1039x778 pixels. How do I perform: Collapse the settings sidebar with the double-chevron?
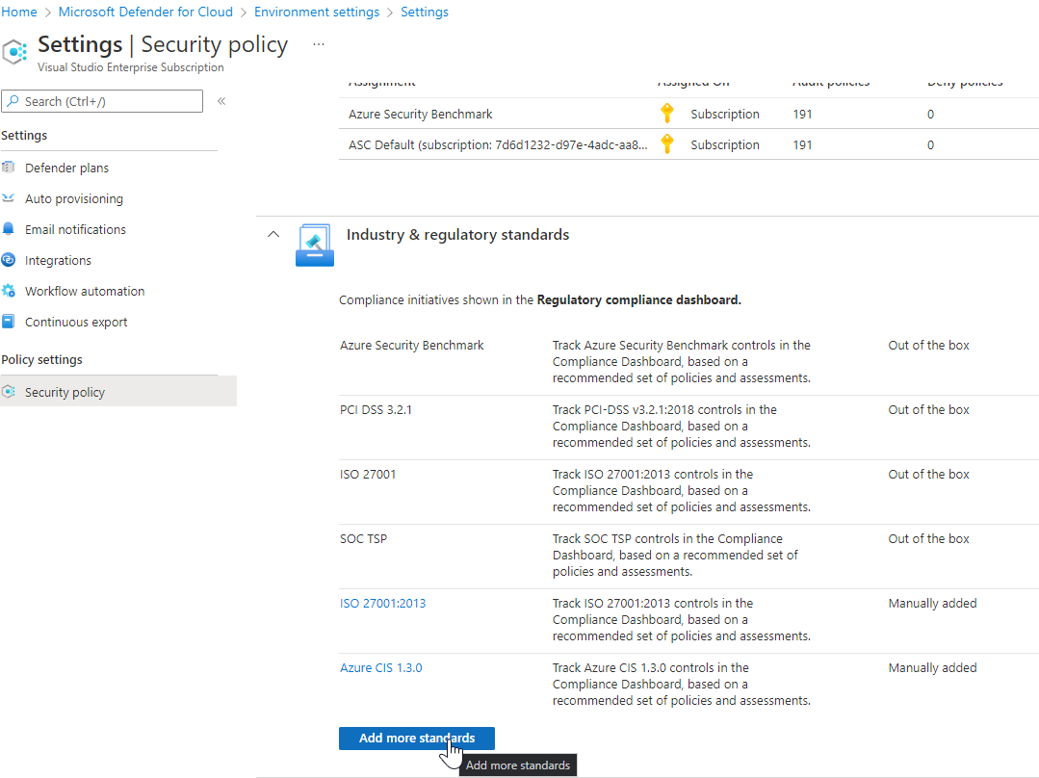221,100
